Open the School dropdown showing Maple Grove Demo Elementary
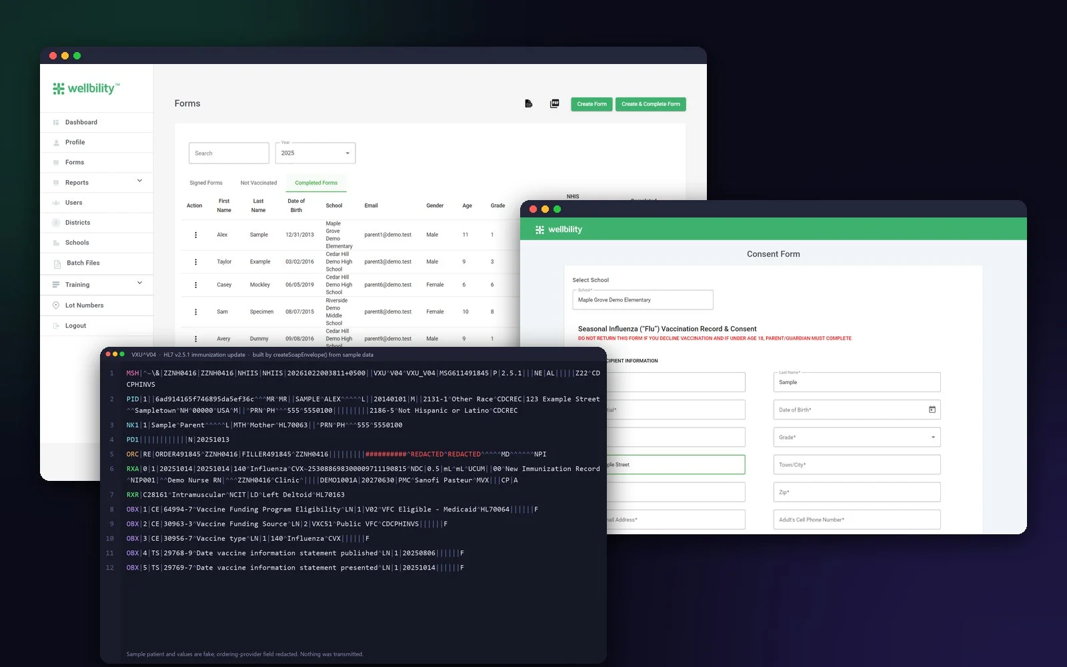 [x=643, y=299]
